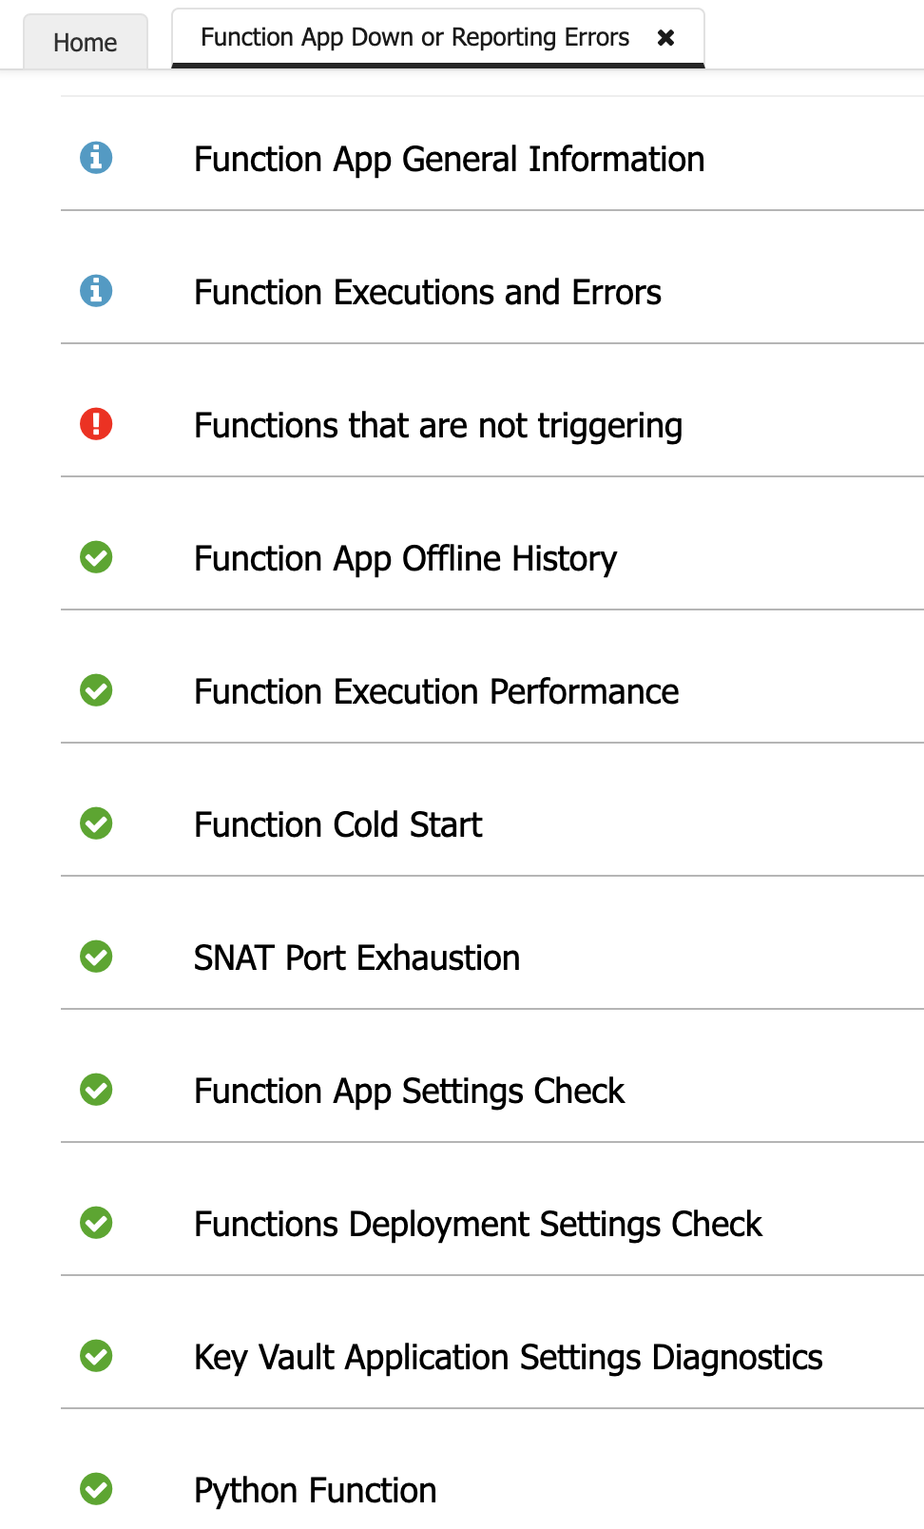Click the info icon next to Function Executions and Errors
Image resolution: width=924 pixels, height=1529 pixels.
click(x=98, y=292)
